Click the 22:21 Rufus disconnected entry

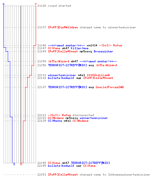click(65, 115)
